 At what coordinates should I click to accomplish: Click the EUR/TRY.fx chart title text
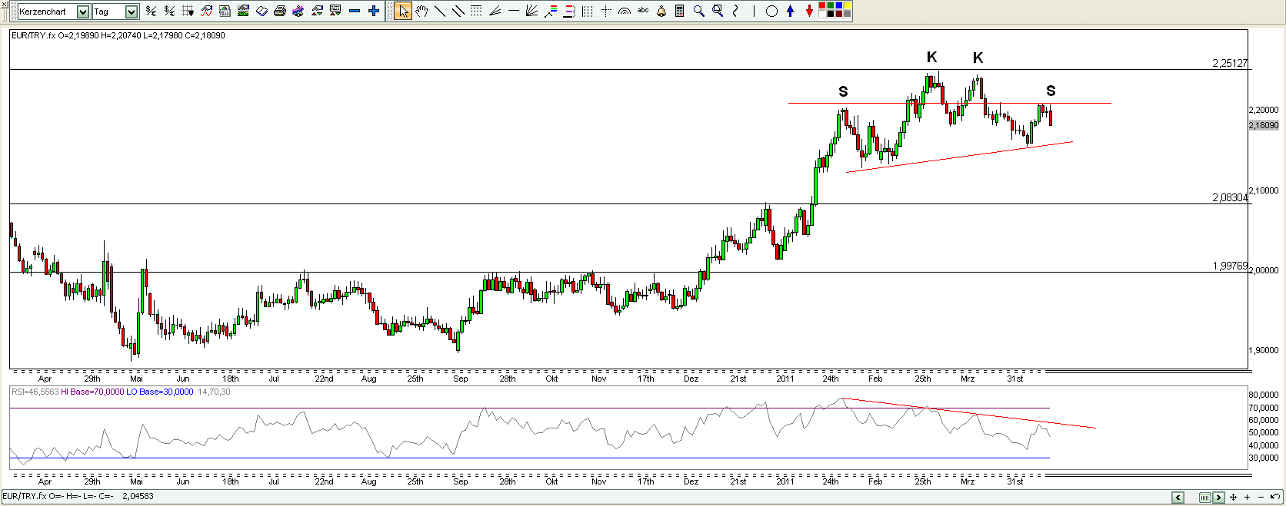click(x=33, y=35)
